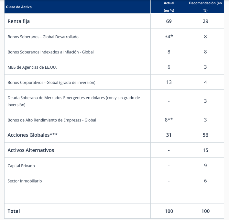Screen dimensions: 229x220
Task: Select the Total row label
Action: coord(14,211)
